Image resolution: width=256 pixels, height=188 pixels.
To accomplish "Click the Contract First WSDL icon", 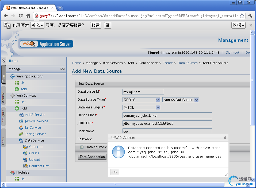I will click(25, 166).
